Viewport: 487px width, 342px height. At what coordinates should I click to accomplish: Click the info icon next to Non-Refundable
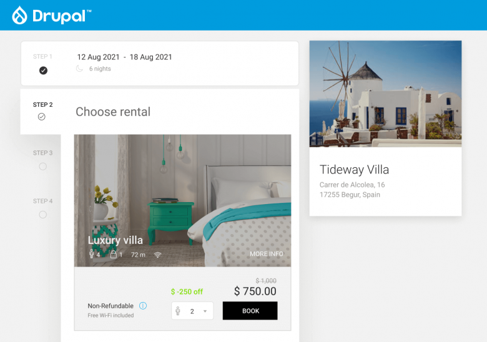[143, 306]
